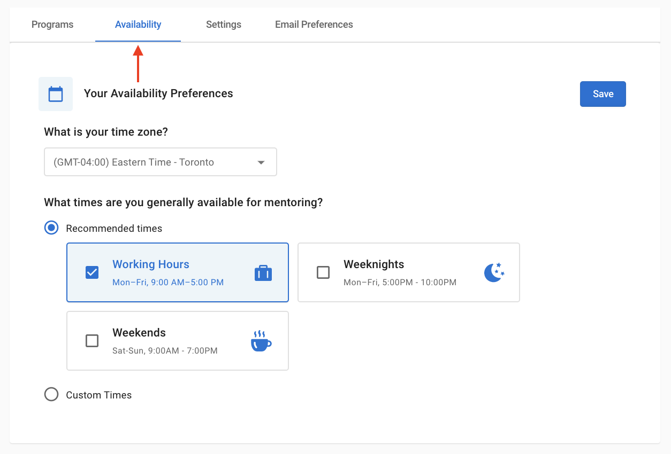The width and height of the screenshot is (671, 454).
Task: Click the coffee cup icon on Weekends
Action: (261, 341)
